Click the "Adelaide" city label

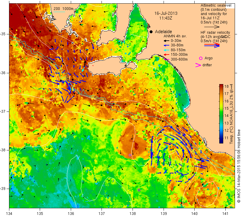tap(163, 32)
